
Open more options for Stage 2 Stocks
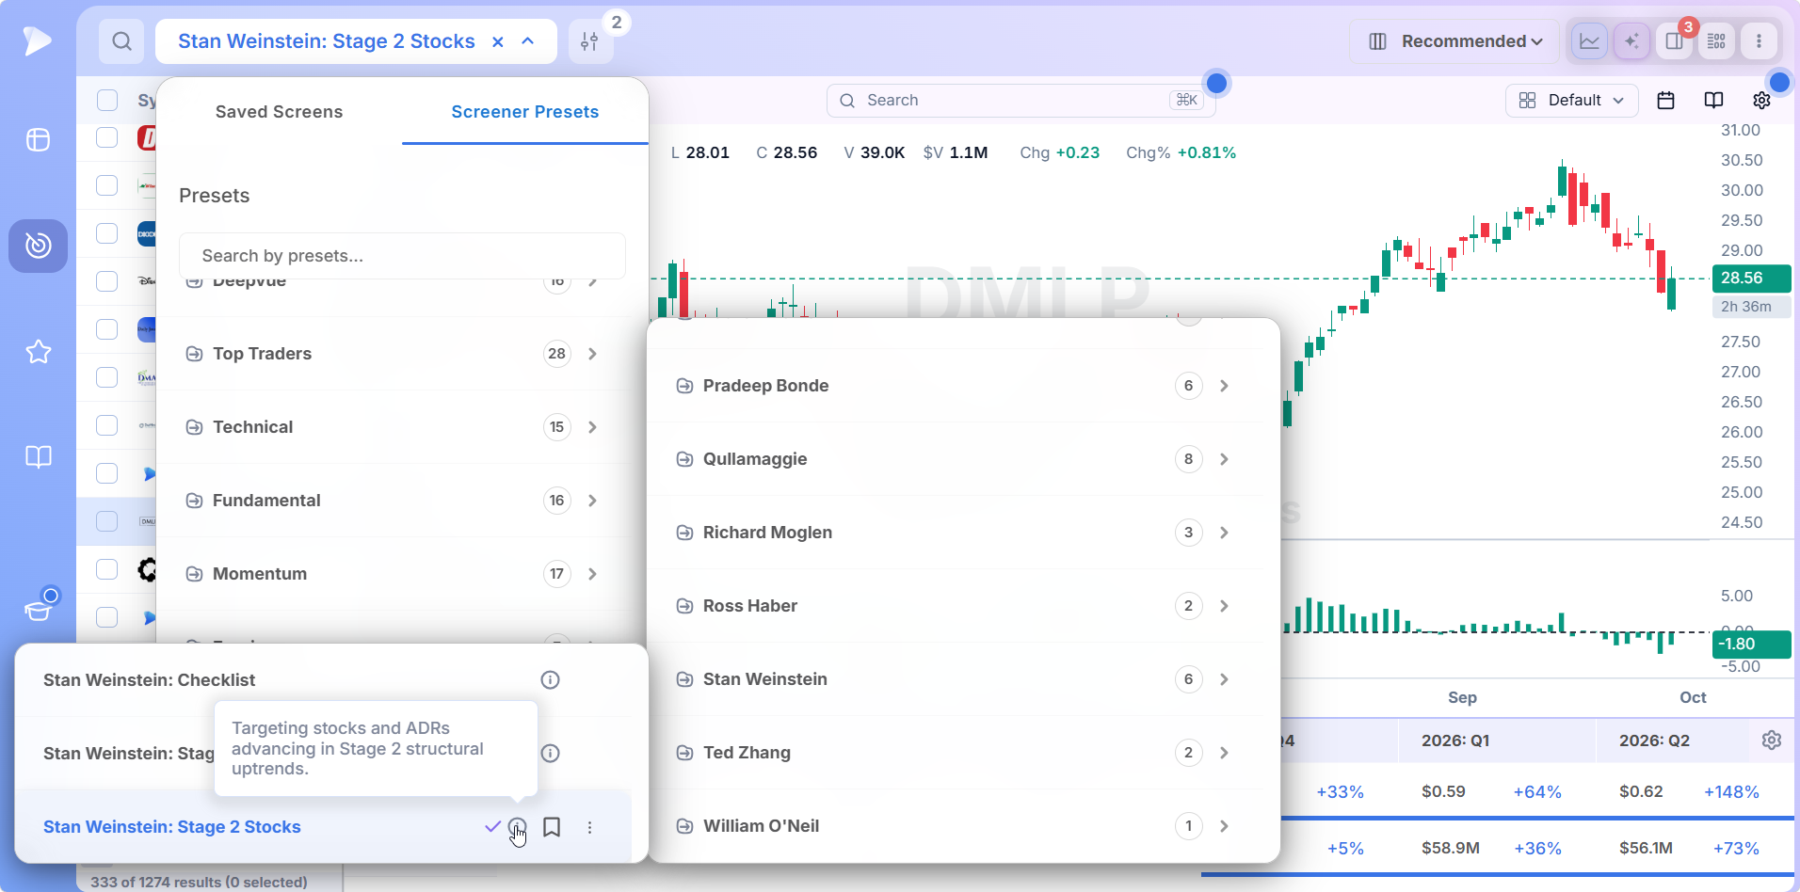[x=590, y=827]
